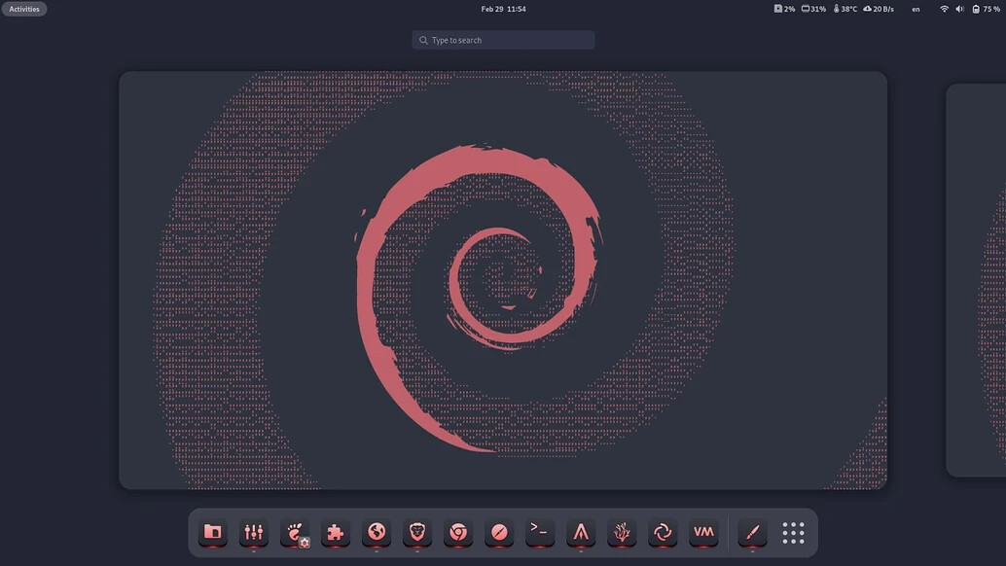Select the Debian wallpaper workspace thumbnail

[x=503, y=280]
